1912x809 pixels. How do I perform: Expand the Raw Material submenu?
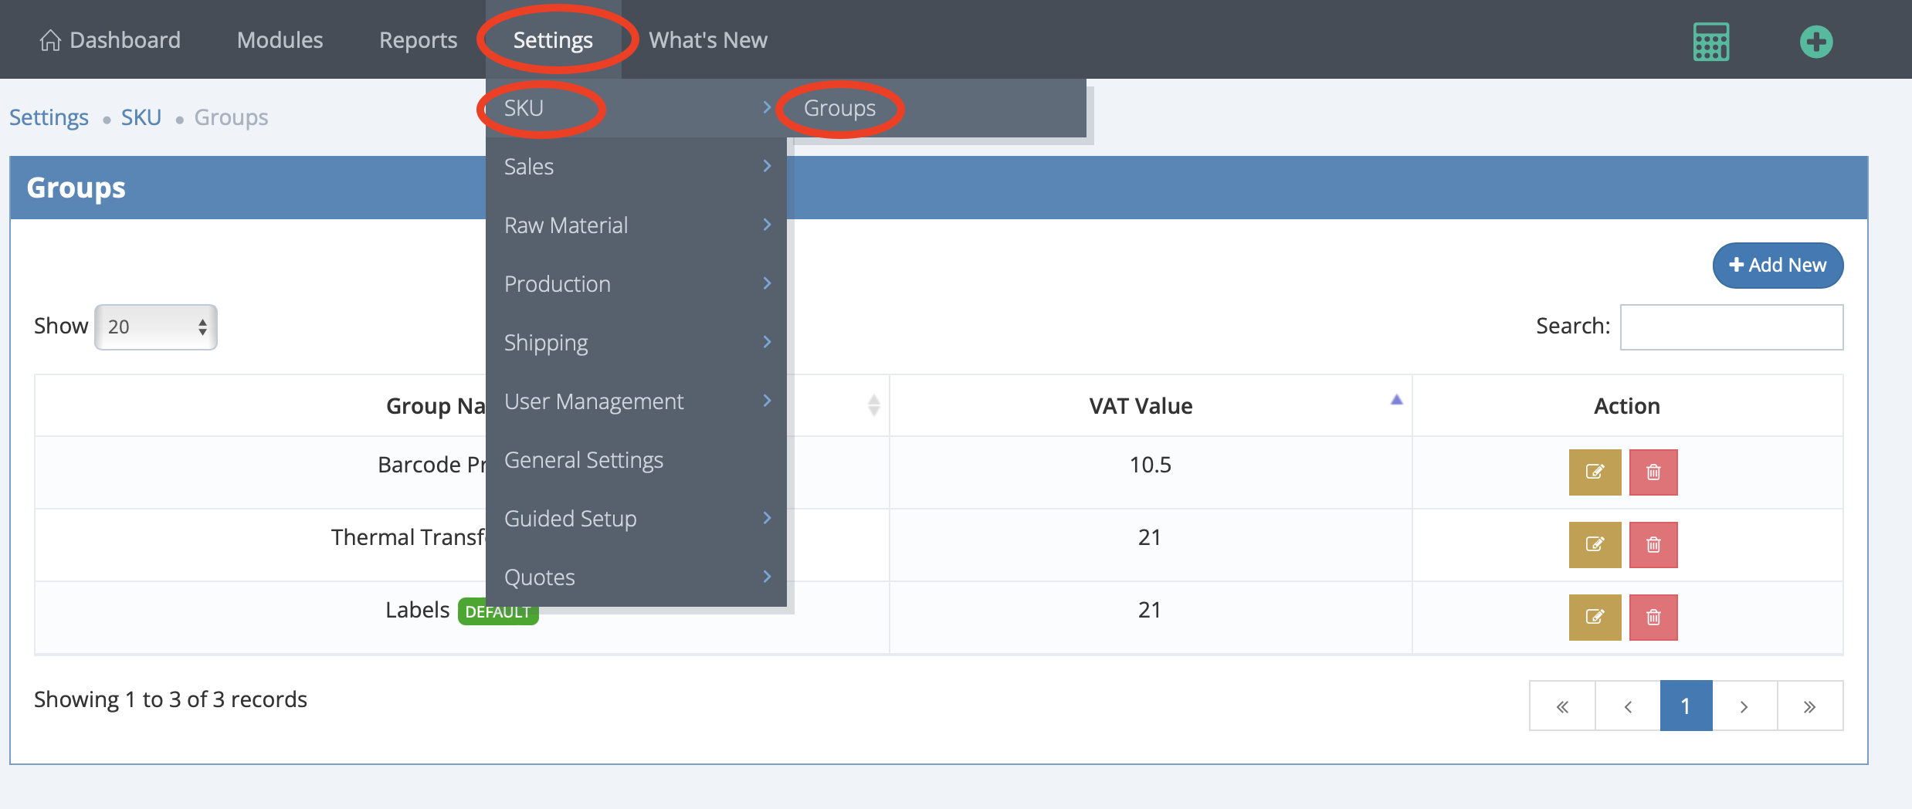pyautogui.click(x=635, y=225)
